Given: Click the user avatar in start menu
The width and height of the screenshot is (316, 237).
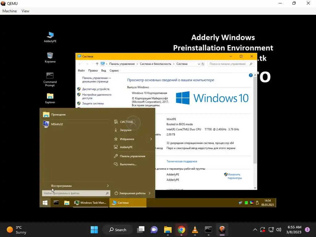Looking at the screenshot, I should pyautogui.click(x=133, y=122).
